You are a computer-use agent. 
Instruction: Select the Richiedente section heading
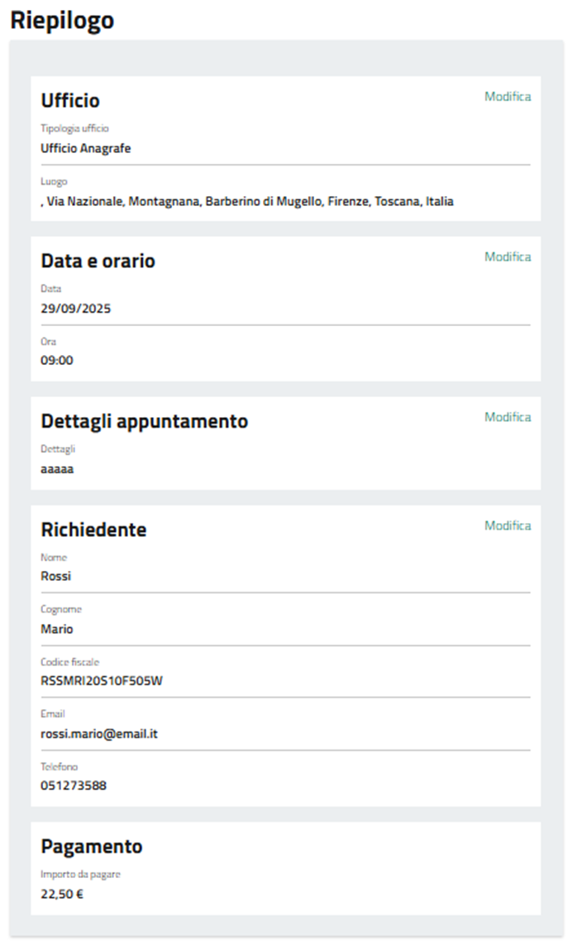[93, 530]
